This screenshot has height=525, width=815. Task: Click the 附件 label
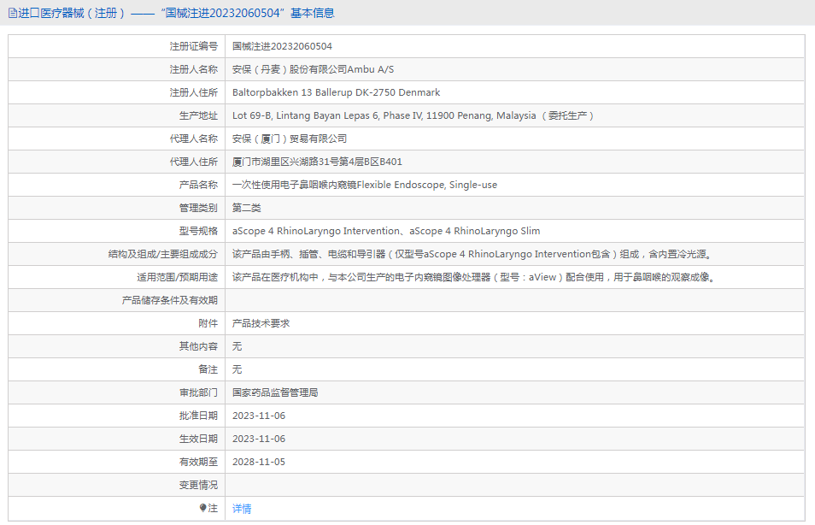208,323
